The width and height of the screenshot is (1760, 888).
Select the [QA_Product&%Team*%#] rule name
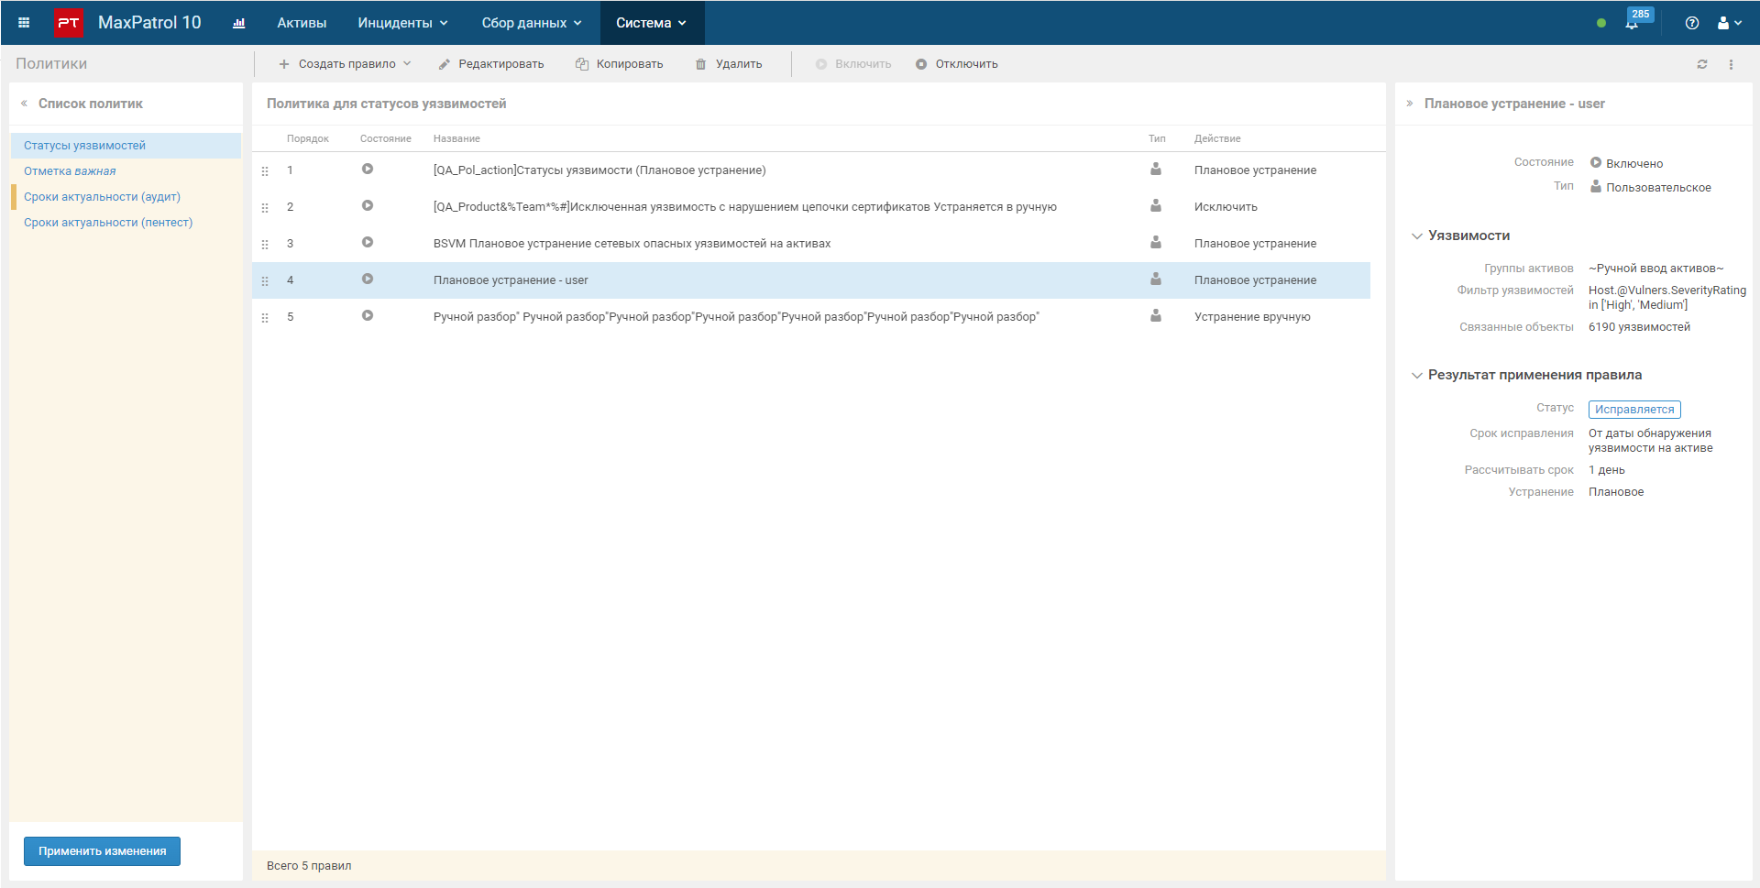[745, 207]
